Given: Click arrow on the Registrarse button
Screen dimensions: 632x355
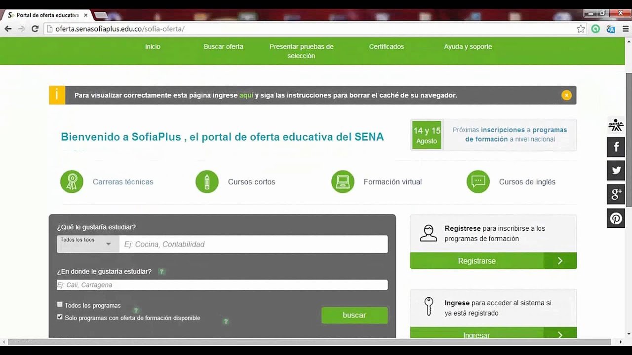Looking at the screenshot, I should [560, 261].
